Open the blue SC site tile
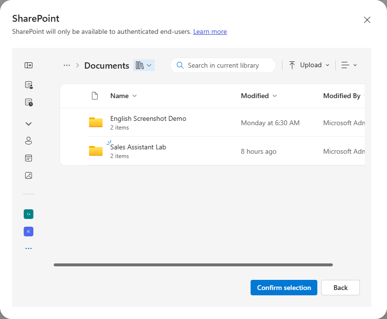Screen dimensions: 387x319 tap(29, 232)
